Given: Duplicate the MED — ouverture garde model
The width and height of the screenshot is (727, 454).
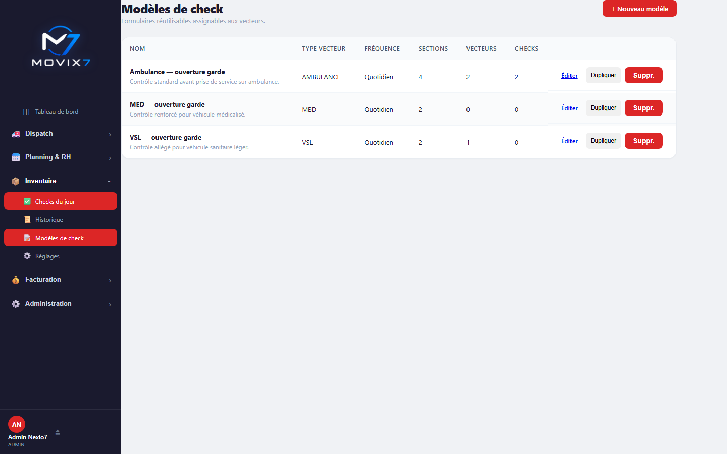Looking at the screenshot, I should click(603, 108).
